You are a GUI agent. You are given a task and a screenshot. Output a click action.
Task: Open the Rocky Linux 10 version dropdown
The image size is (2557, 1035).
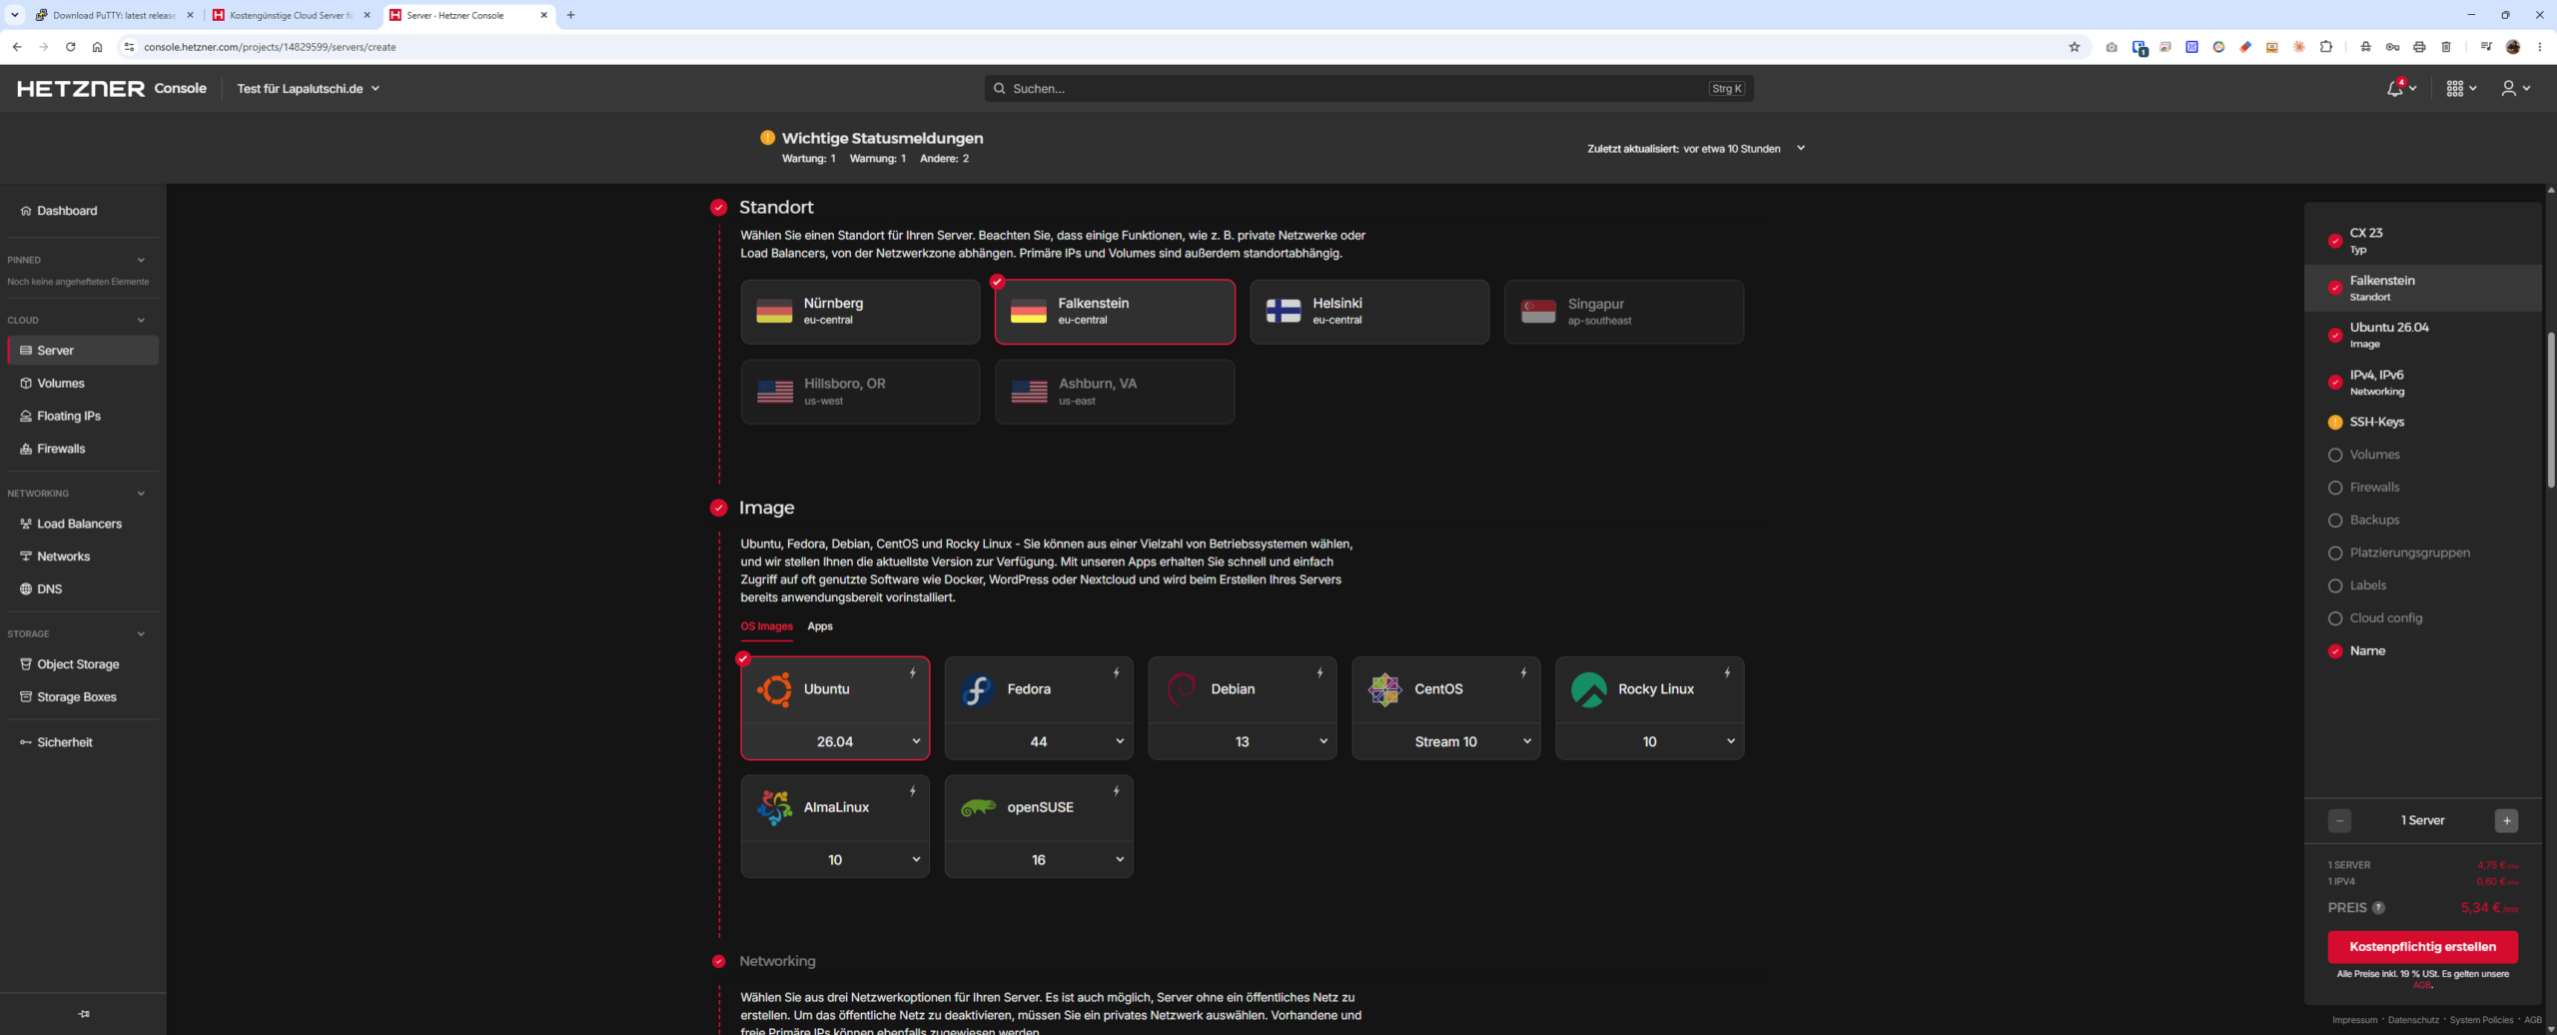(x=1650, y=741)
